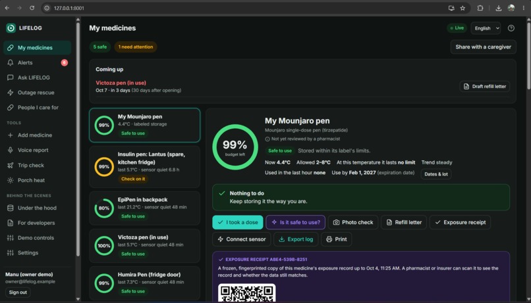Screen dimensions: 531x303
Task: Open the Alerts sidebar item
Action: (x=38, y=62)
